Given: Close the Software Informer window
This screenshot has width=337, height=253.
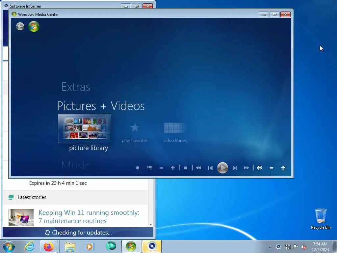Looking at the screenshot, I should pos(147,6).
